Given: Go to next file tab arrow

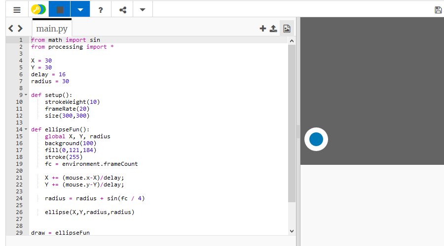Looking at the screenshot, I should [20, 28].
